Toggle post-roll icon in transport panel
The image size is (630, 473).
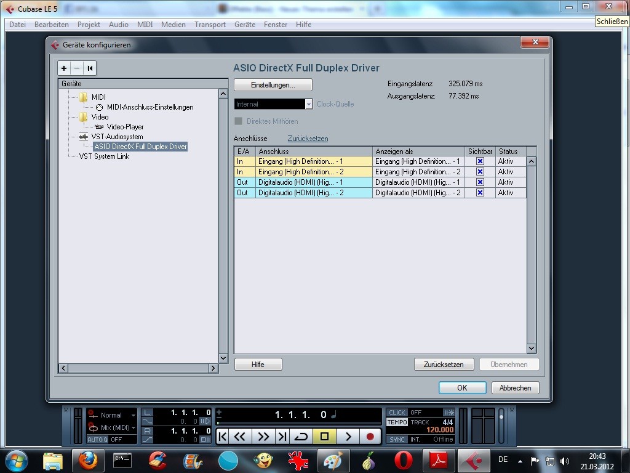[x=205, y=440]
